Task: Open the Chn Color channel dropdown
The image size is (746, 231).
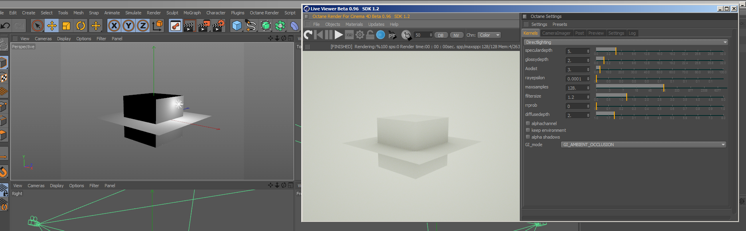Action: pyautogui.click(x=489, y=35)
